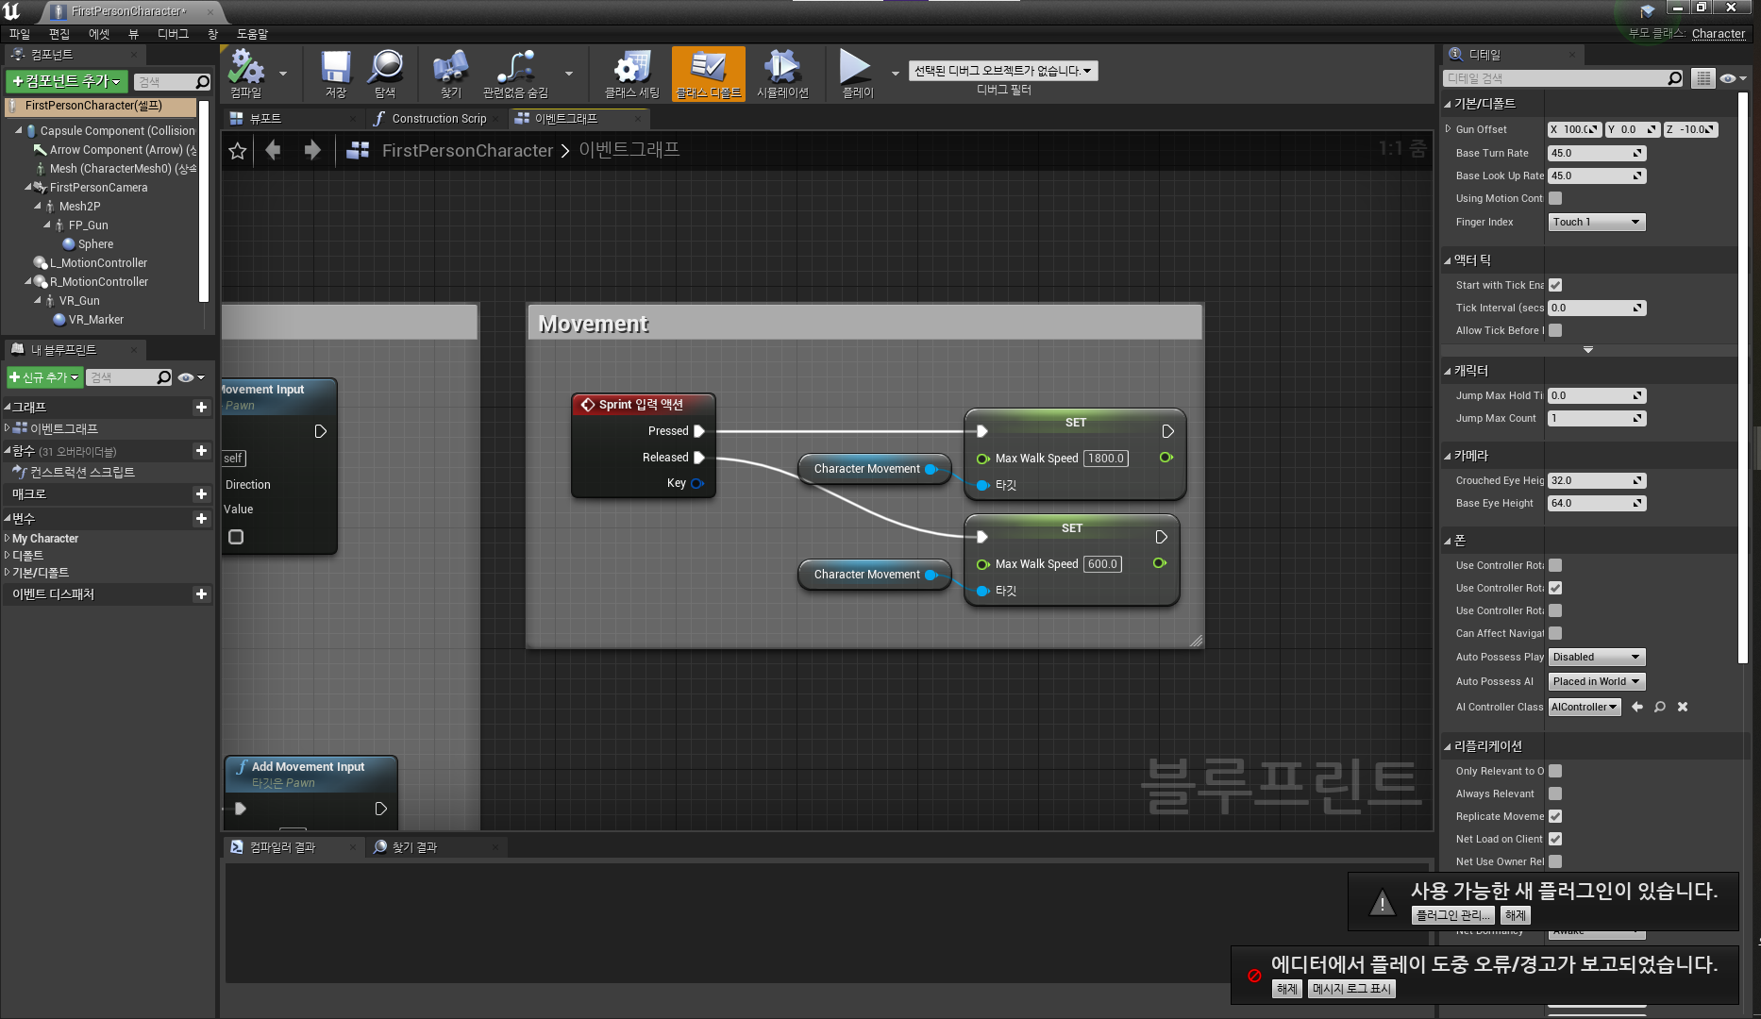Image resolution: width=1761 pixels, height=1019 pixels.
Task: Click magnifier icon next to AI Controller Class
Action: pos(1660,707)
